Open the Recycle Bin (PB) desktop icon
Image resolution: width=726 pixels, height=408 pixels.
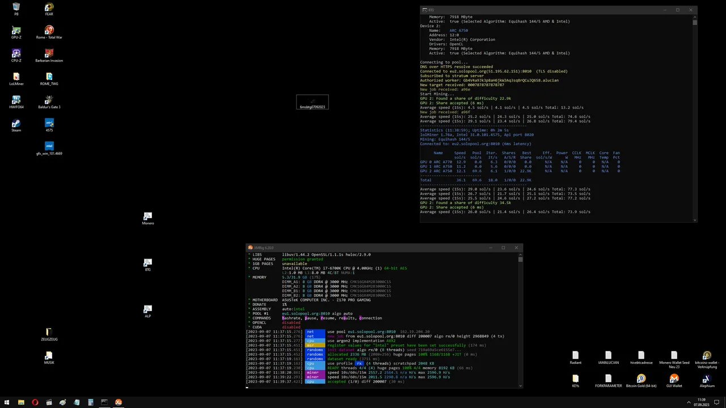coord(16,8)
